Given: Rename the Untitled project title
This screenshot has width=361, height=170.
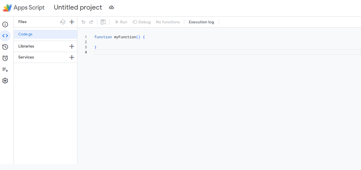Looking at the screenshot, I should [x=78, y=7].
